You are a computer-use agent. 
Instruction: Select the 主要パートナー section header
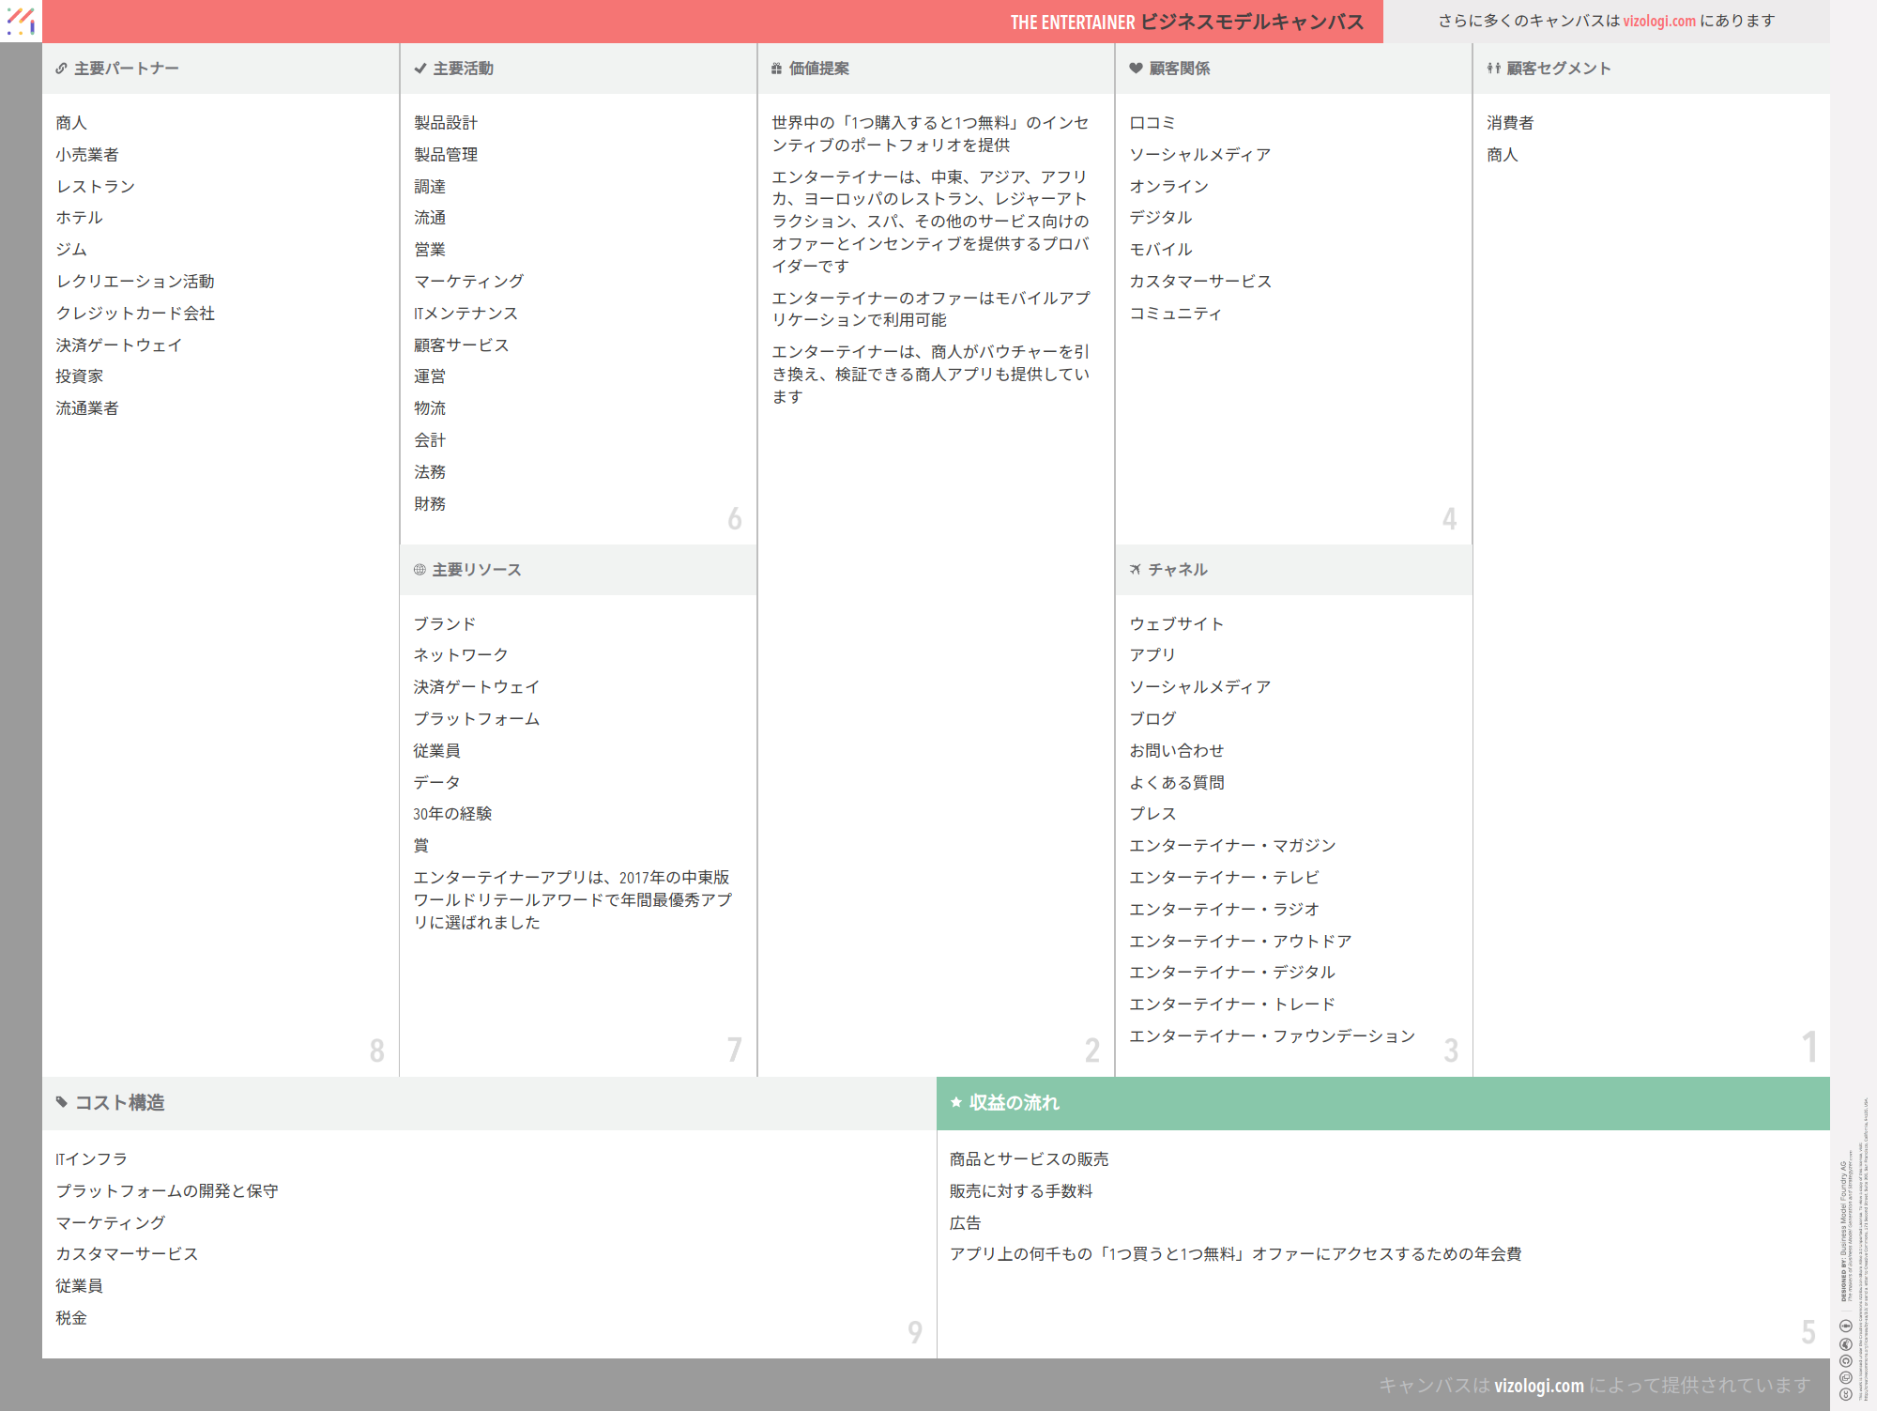pyautogui.click(x=127, y=69)
